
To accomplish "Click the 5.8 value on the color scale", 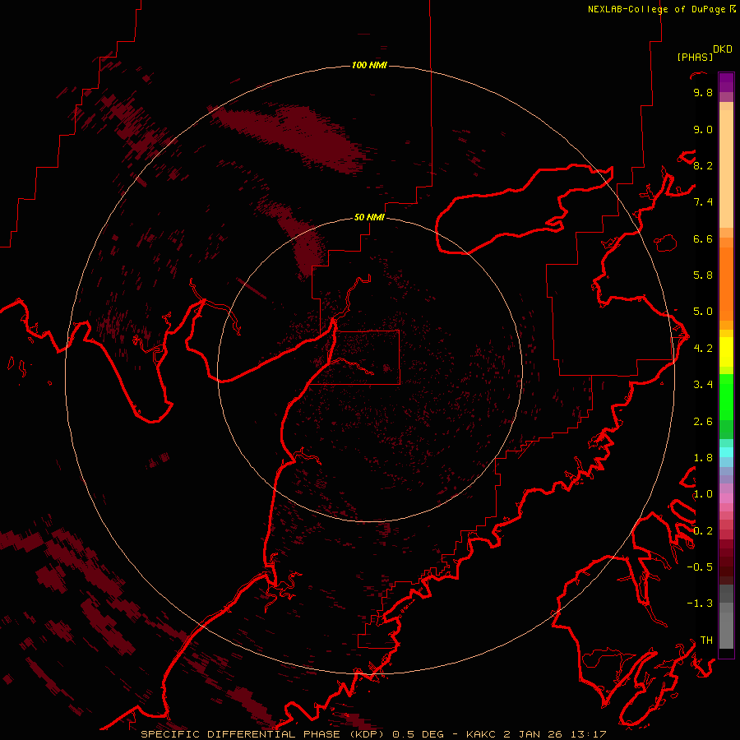I will [703, 275].
